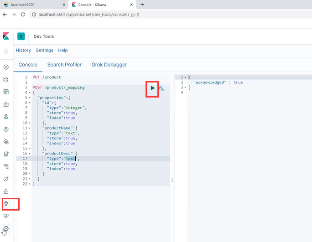Click fold marker at editor line 22
Image resolution: width=312 pixels, height=242 pixels.
(x=30, y=184)
